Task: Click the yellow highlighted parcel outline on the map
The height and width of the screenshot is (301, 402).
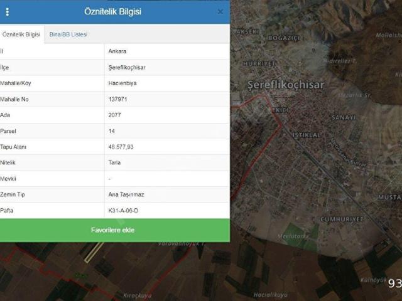Action: 94,252
